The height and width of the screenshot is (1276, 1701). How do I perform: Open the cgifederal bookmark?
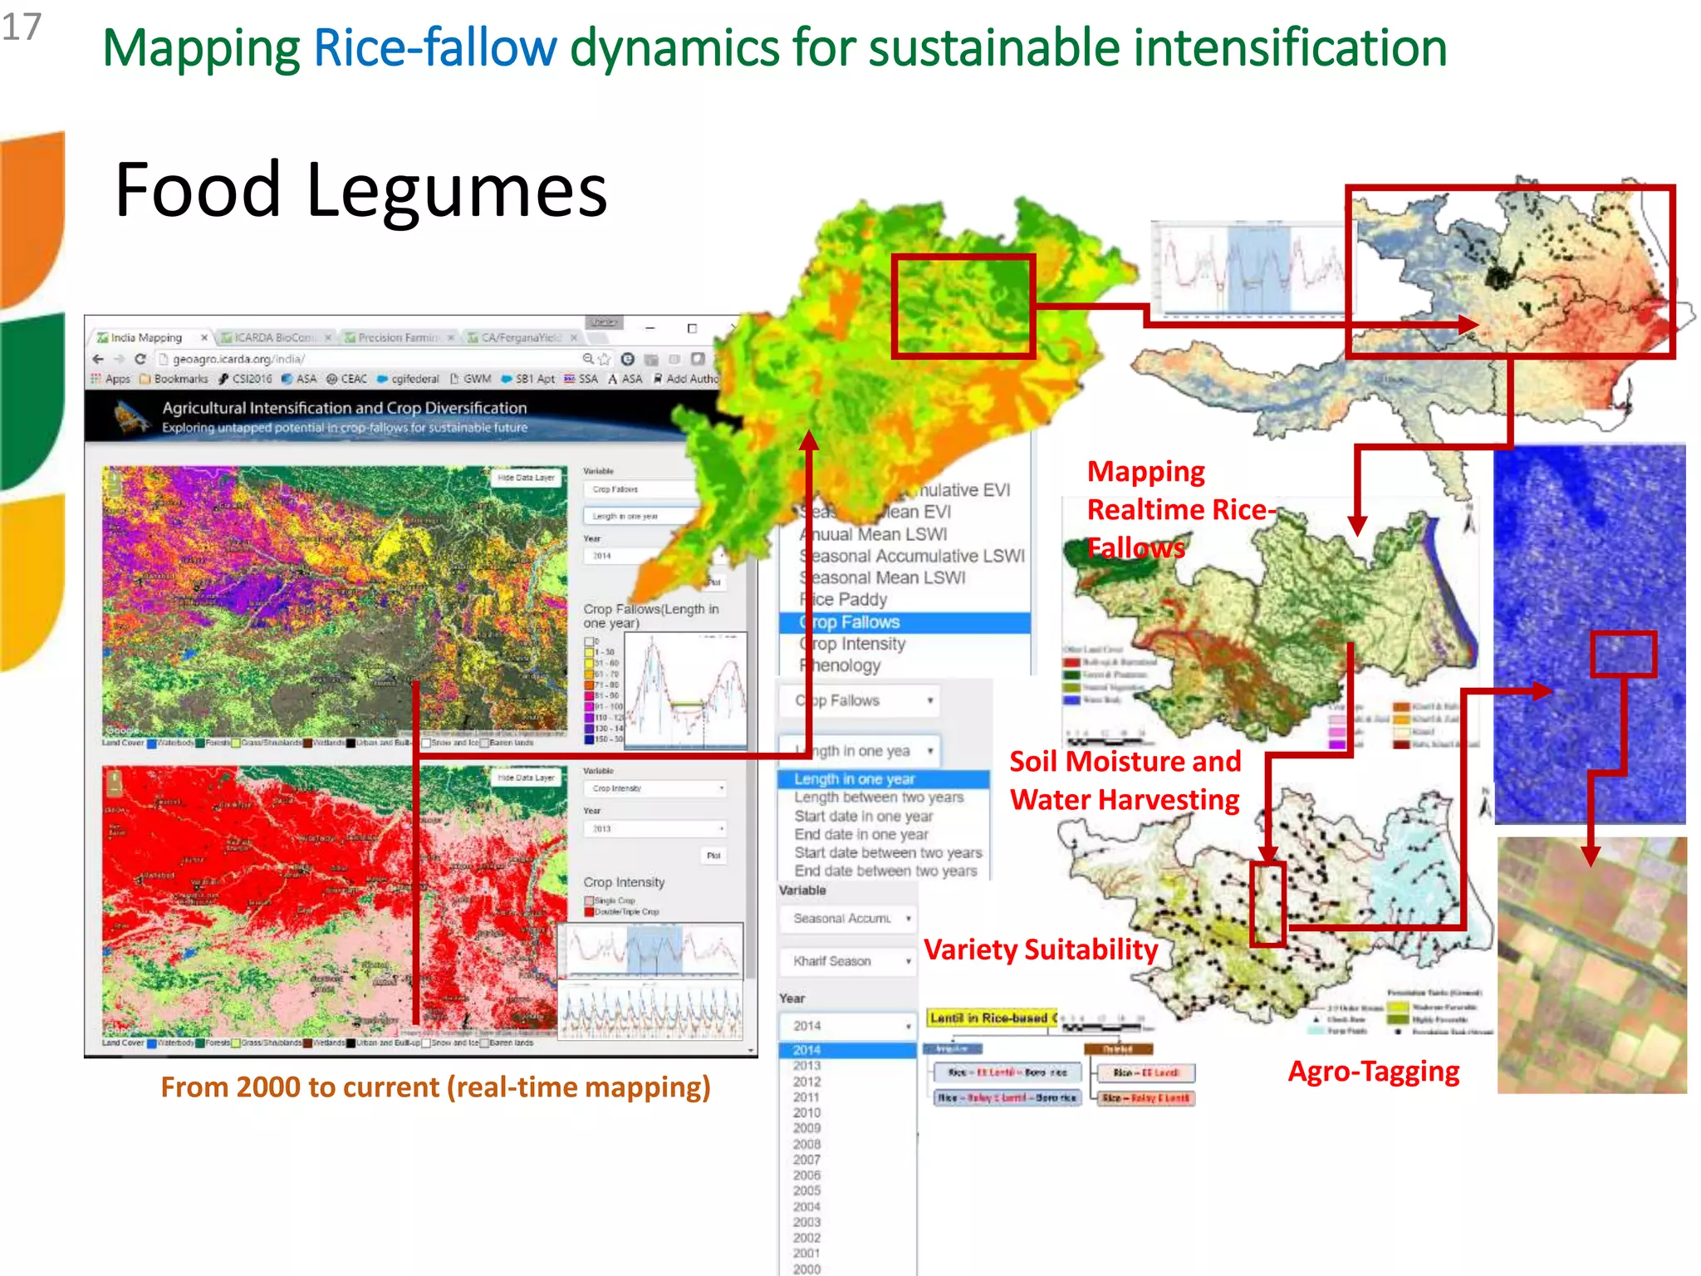pos(408,379)
